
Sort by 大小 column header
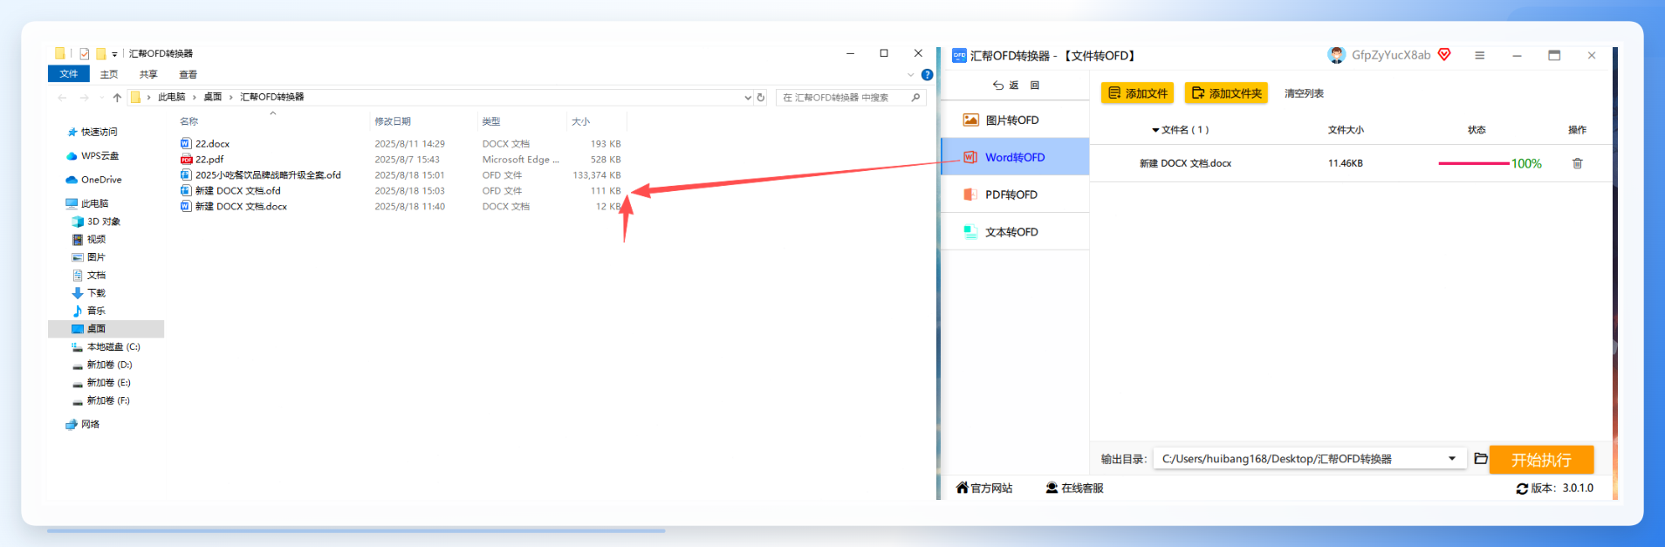pyautogui.click(x=581, y=121)
